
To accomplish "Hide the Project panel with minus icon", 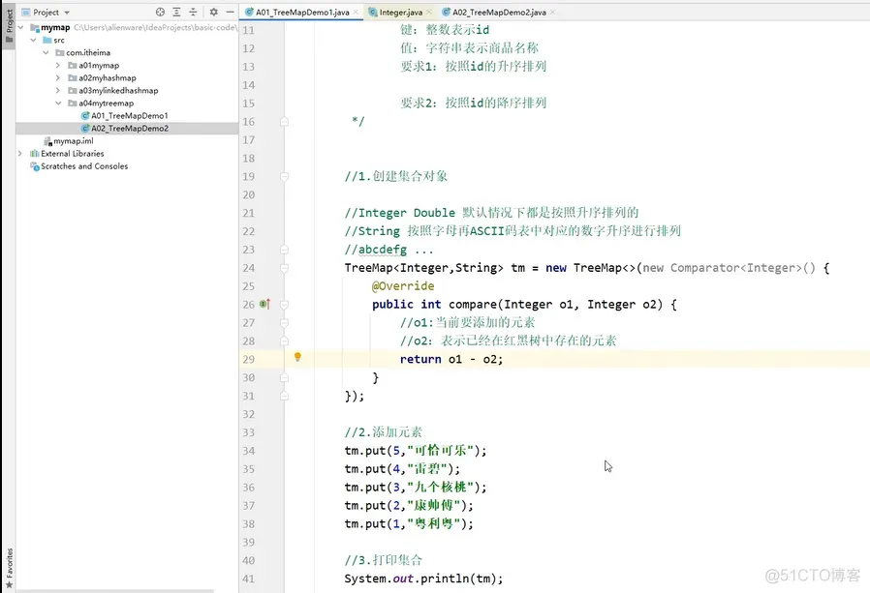I will coord(230,12).
